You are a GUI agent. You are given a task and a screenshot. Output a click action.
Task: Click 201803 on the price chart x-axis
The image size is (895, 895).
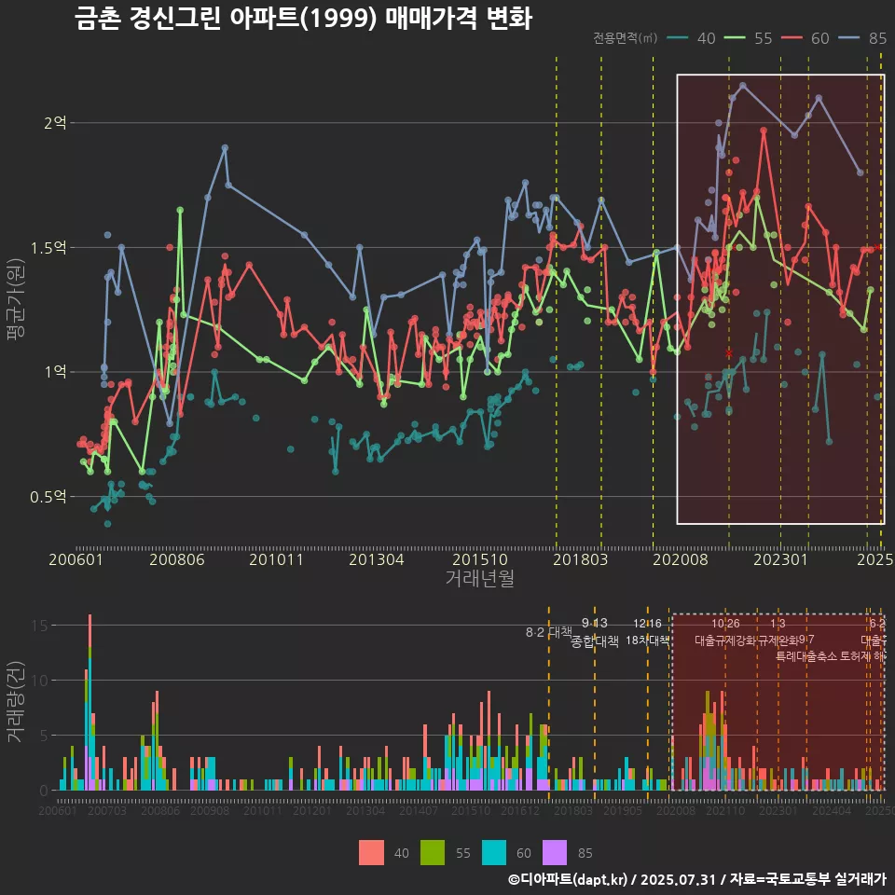coord(581,559)
